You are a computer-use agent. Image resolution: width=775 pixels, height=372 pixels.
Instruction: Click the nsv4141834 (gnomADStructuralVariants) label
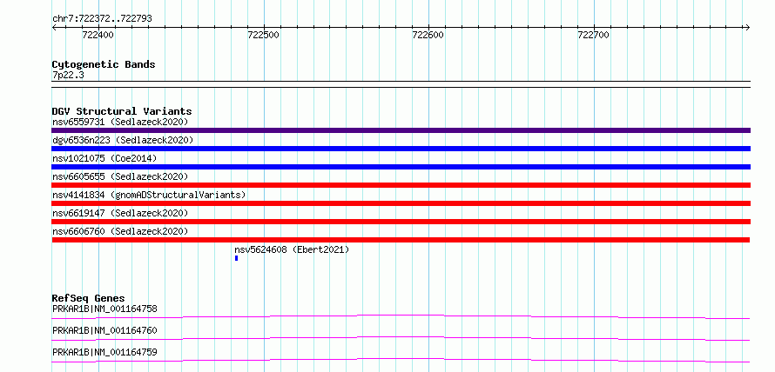[149, 195]
